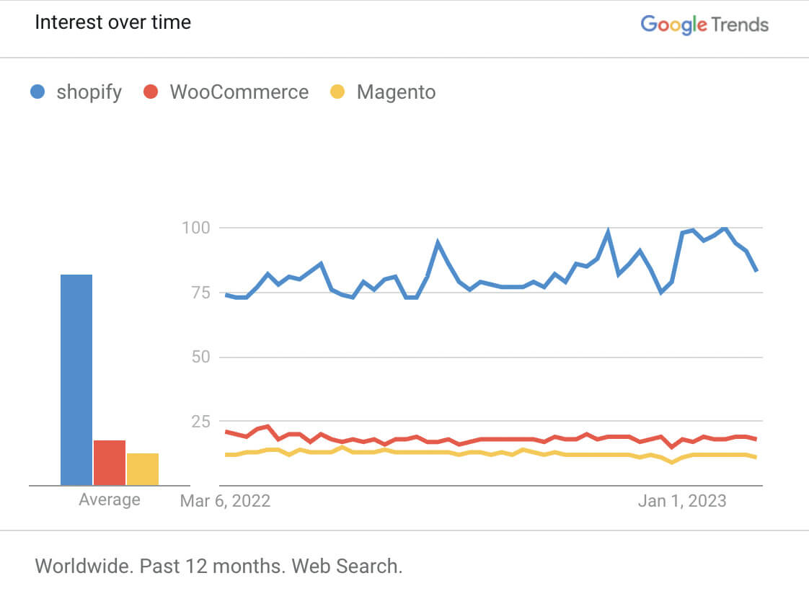This screenshot has width=809, height=591.
Task: Select the WooCommerce legend label
Action: 239,92
